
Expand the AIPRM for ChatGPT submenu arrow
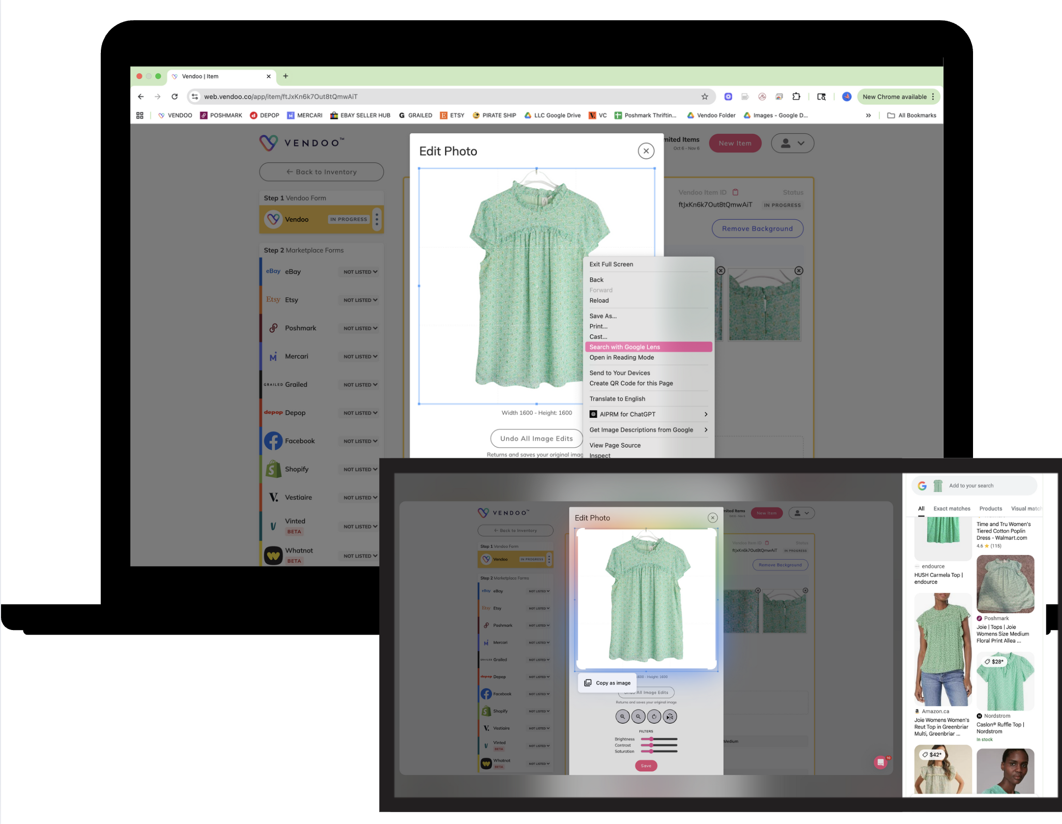click(x=706, y=414)
